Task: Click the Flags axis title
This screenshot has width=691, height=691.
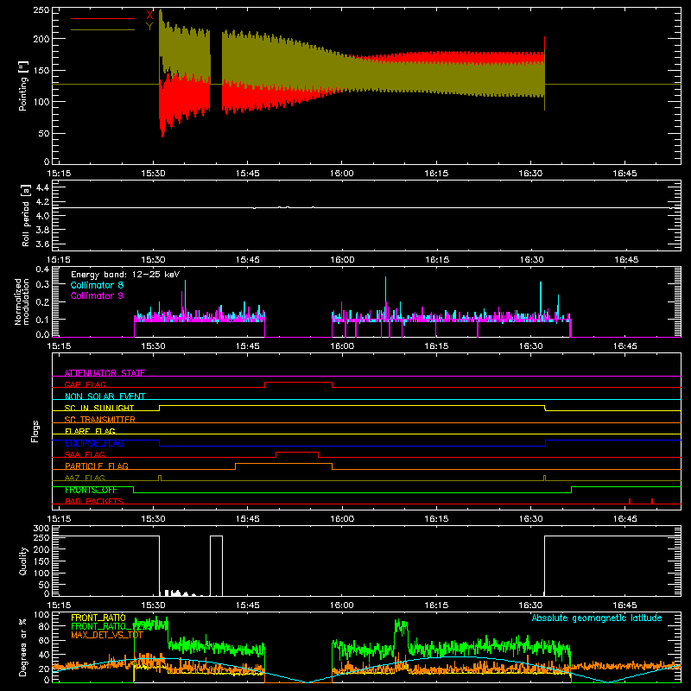Action: point(35,431)
